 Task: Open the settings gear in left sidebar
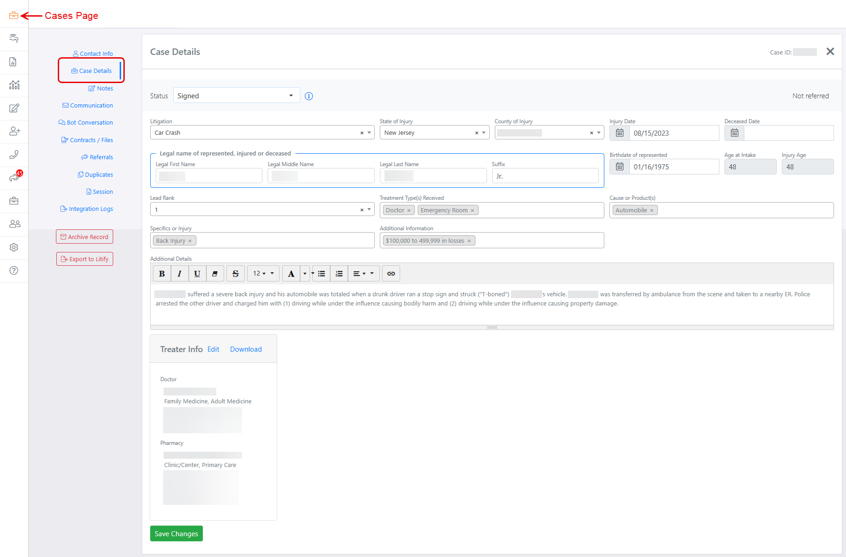[x=14, y=247]
